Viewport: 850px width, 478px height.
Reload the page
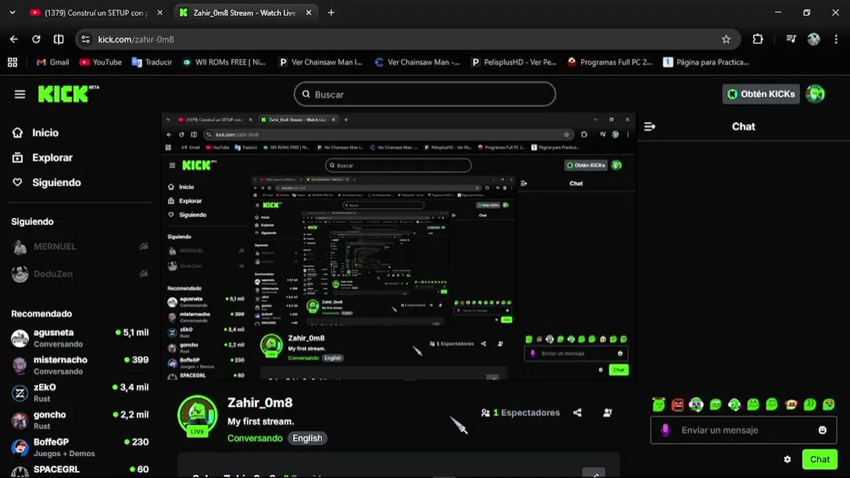(x=37, y=39)
